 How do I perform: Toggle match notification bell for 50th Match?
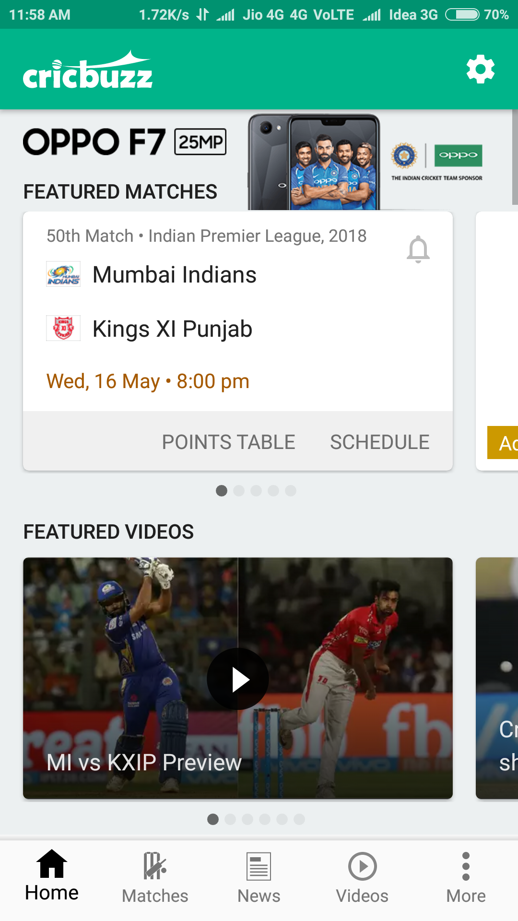click(x=418, y=249)
